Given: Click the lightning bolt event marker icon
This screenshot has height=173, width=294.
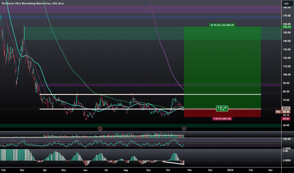Looking at the screenshot, I should (x=184, y=128).
